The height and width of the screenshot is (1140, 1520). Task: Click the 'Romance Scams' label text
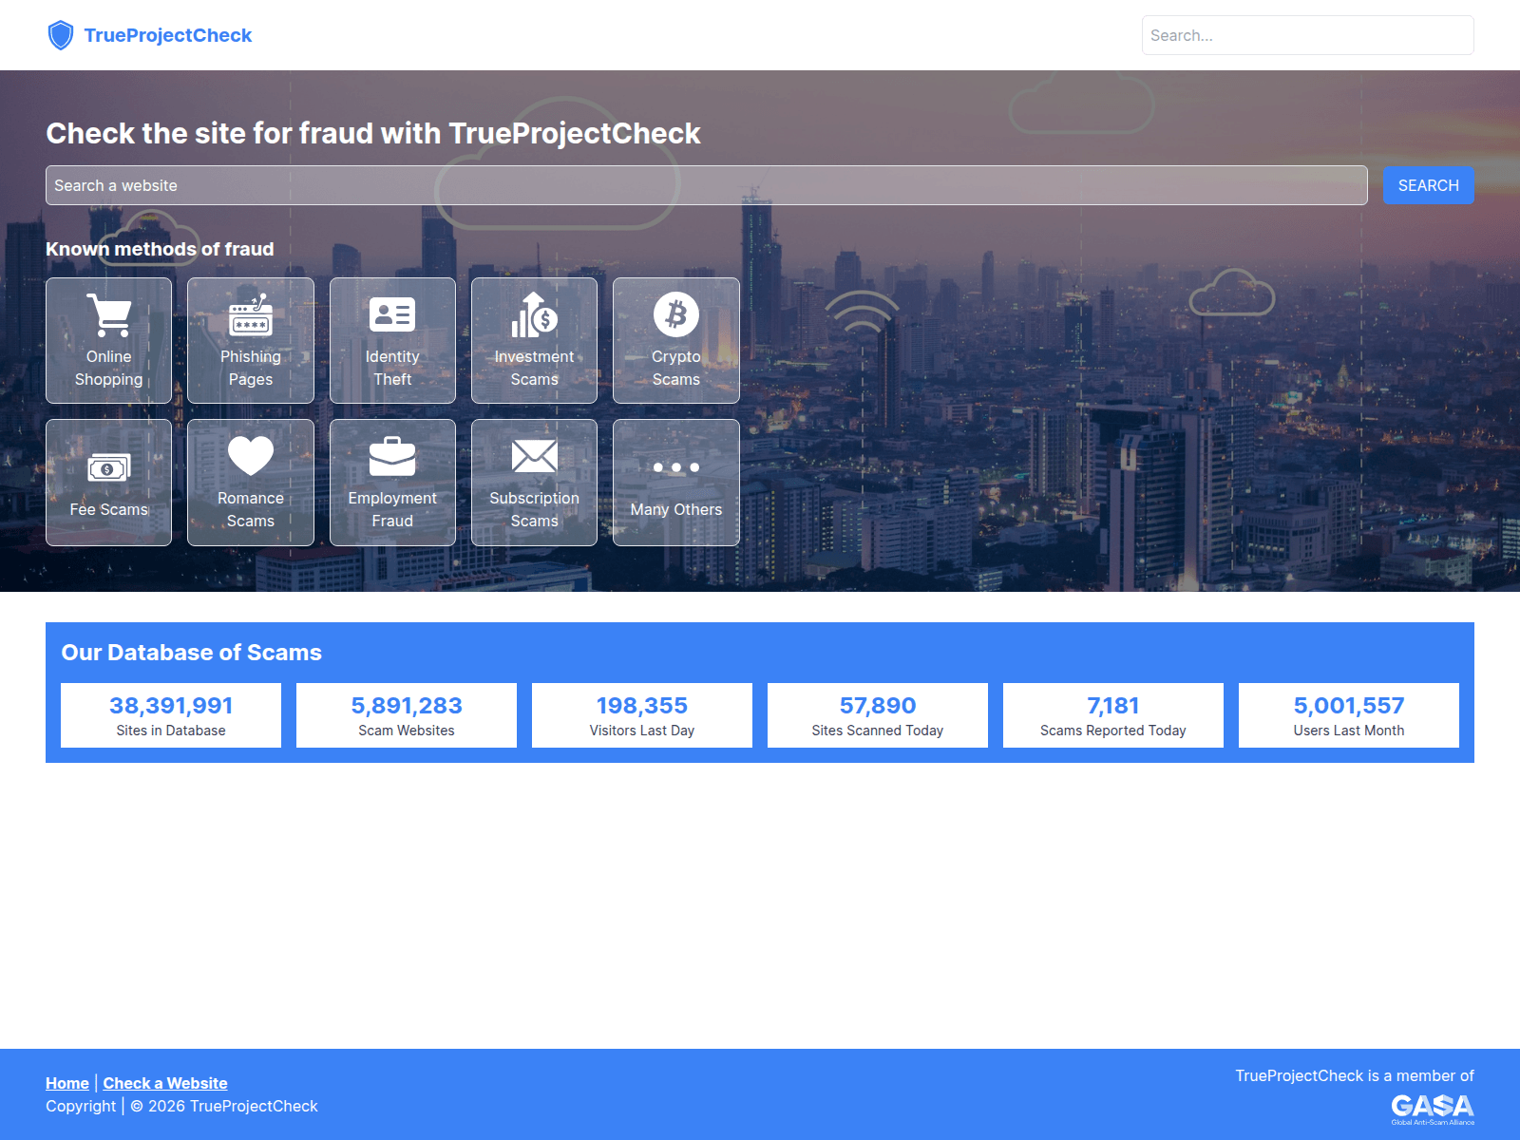click(x=251, y=509)
